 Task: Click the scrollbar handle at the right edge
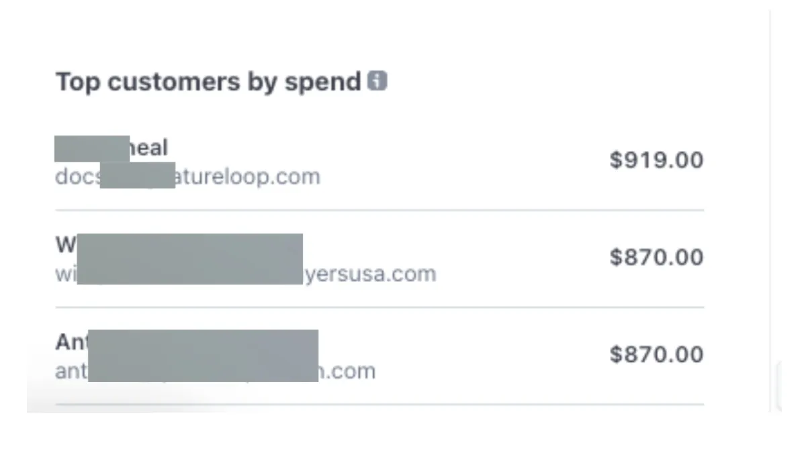click(779, 386)
